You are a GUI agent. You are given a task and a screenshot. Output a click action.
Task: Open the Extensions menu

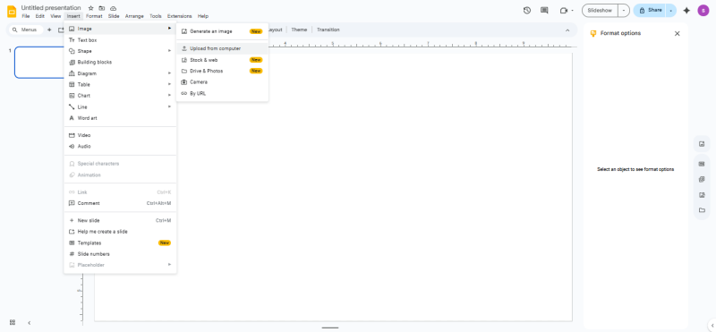[180, 16]
